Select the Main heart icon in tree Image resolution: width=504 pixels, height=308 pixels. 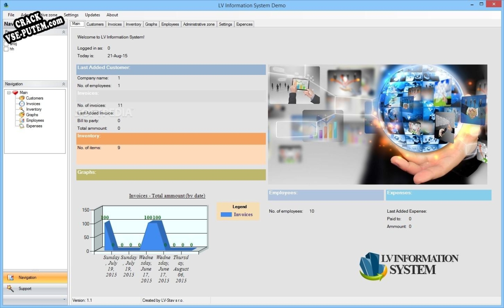click(x=15, y=93)
